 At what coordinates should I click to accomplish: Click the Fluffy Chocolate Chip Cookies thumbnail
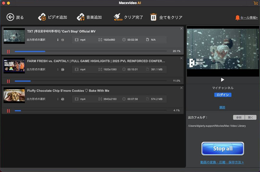click(x=14, y=95)
